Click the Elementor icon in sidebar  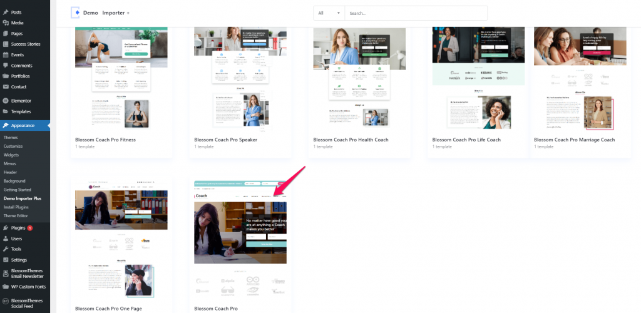point(6,101)
